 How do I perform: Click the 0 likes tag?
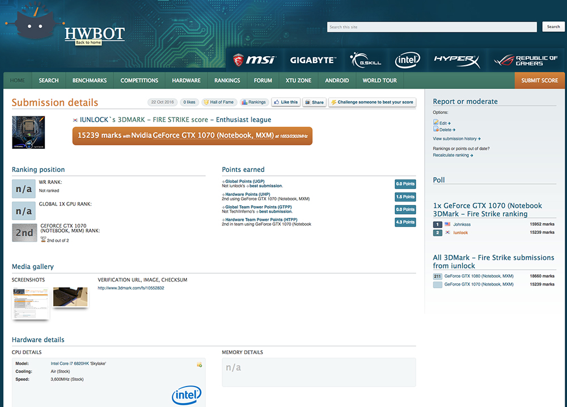click(189, 102)
